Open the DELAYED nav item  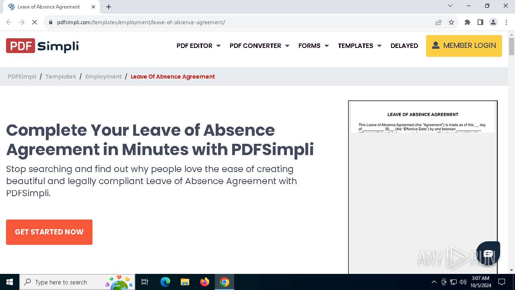point(404,46)
